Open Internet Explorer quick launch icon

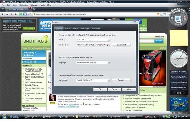pyautogui.click(x=11, y=117)
